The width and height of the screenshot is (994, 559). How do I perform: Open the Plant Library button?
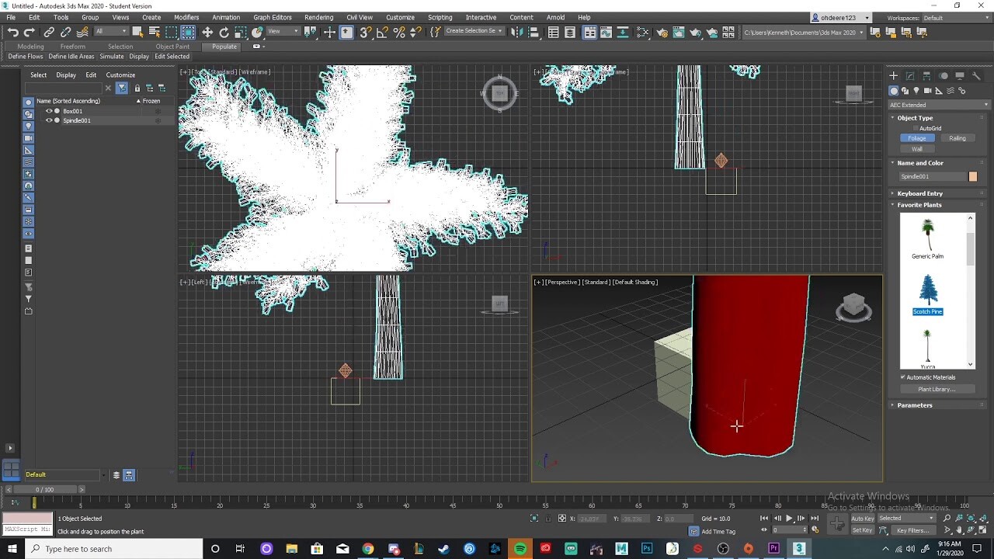click(x=936, y=389)
